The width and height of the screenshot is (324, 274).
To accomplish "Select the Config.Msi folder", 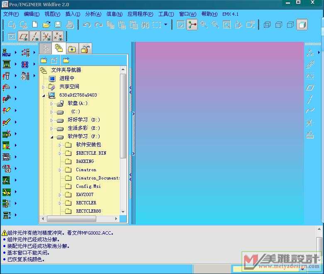I will [88, 186].
